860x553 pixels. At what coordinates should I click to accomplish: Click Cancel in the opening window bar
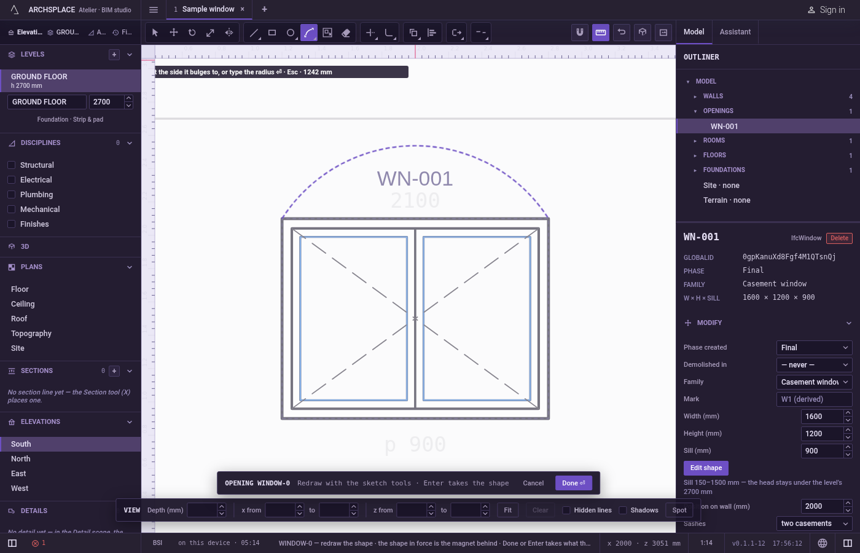pyautogui.click(x=533, y=483)
